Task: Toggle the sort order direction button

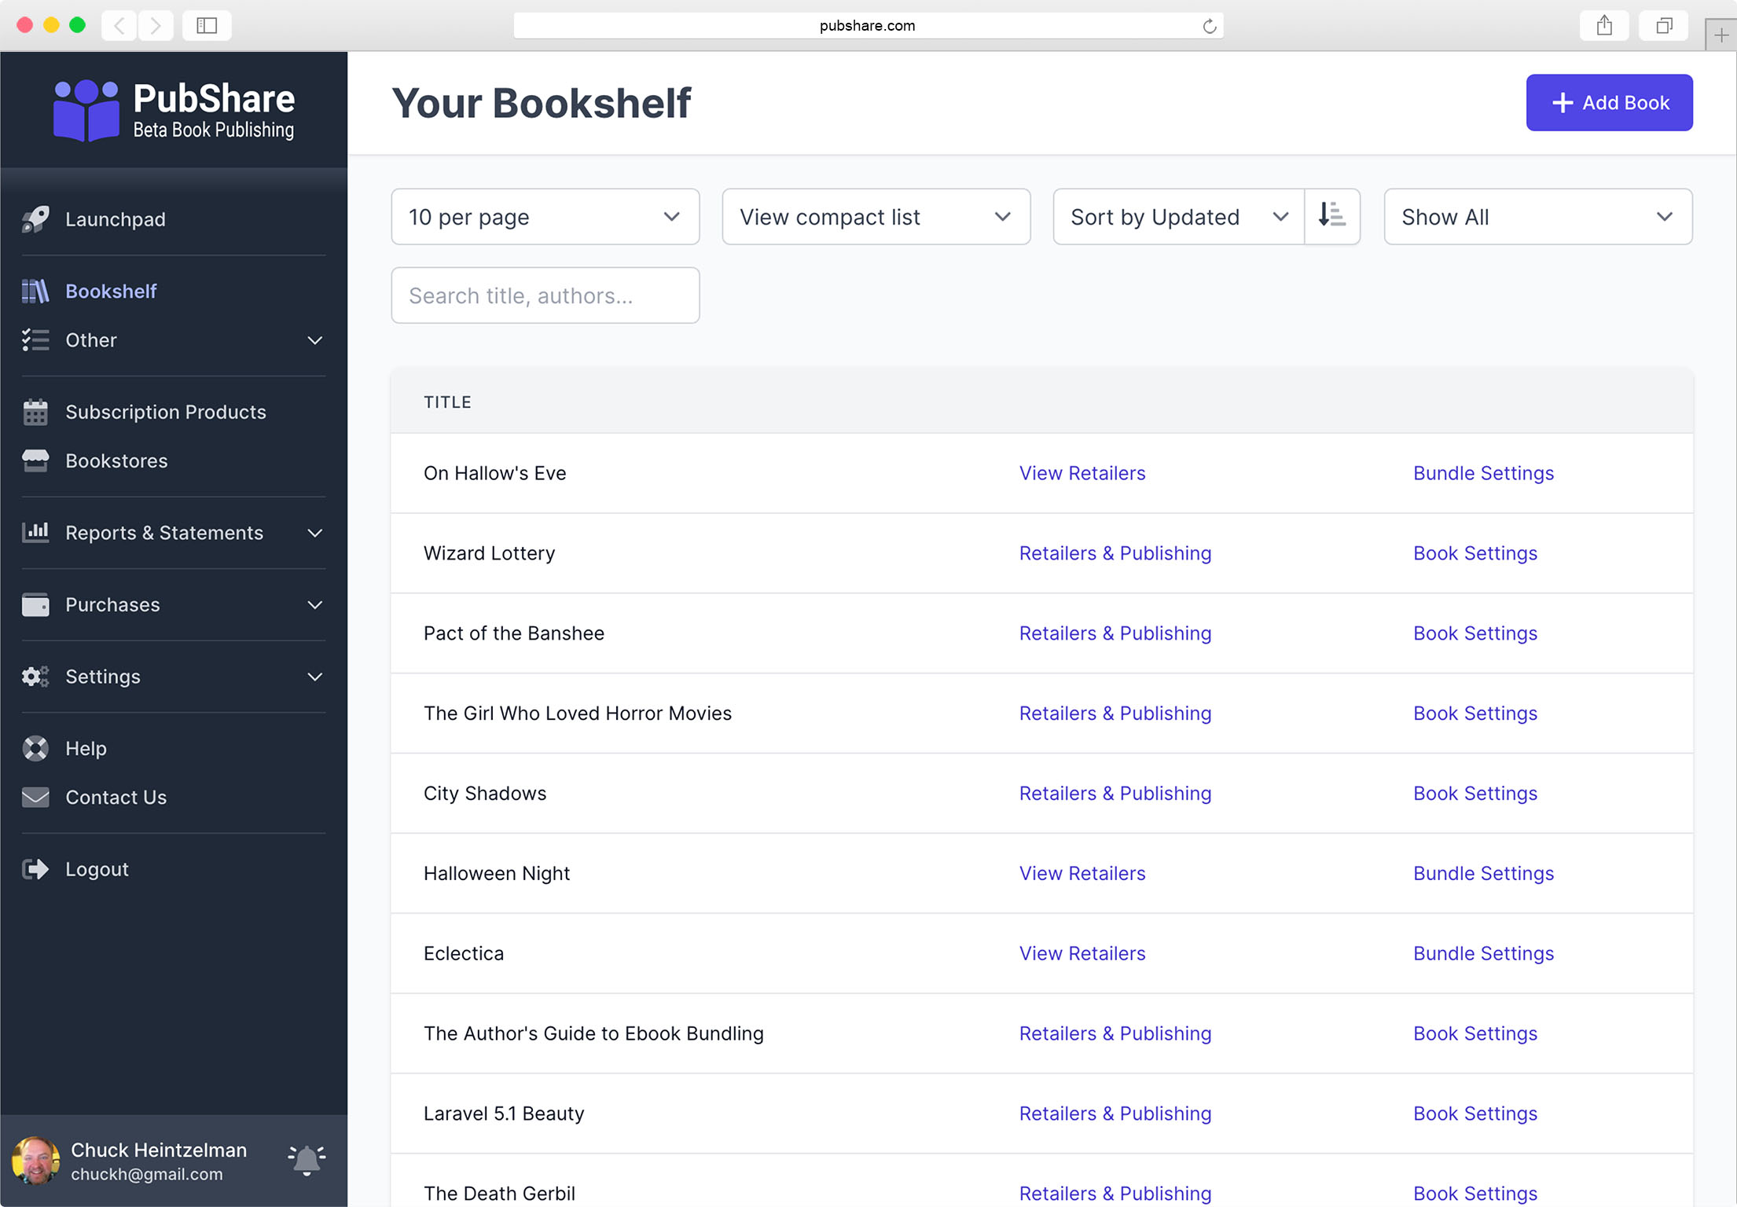Action: tap(1331, 215)
